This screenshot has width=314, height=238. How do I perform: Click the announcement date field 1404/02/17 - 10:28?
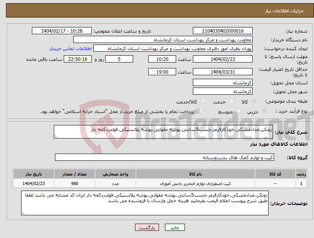click(x=62, y=31)
